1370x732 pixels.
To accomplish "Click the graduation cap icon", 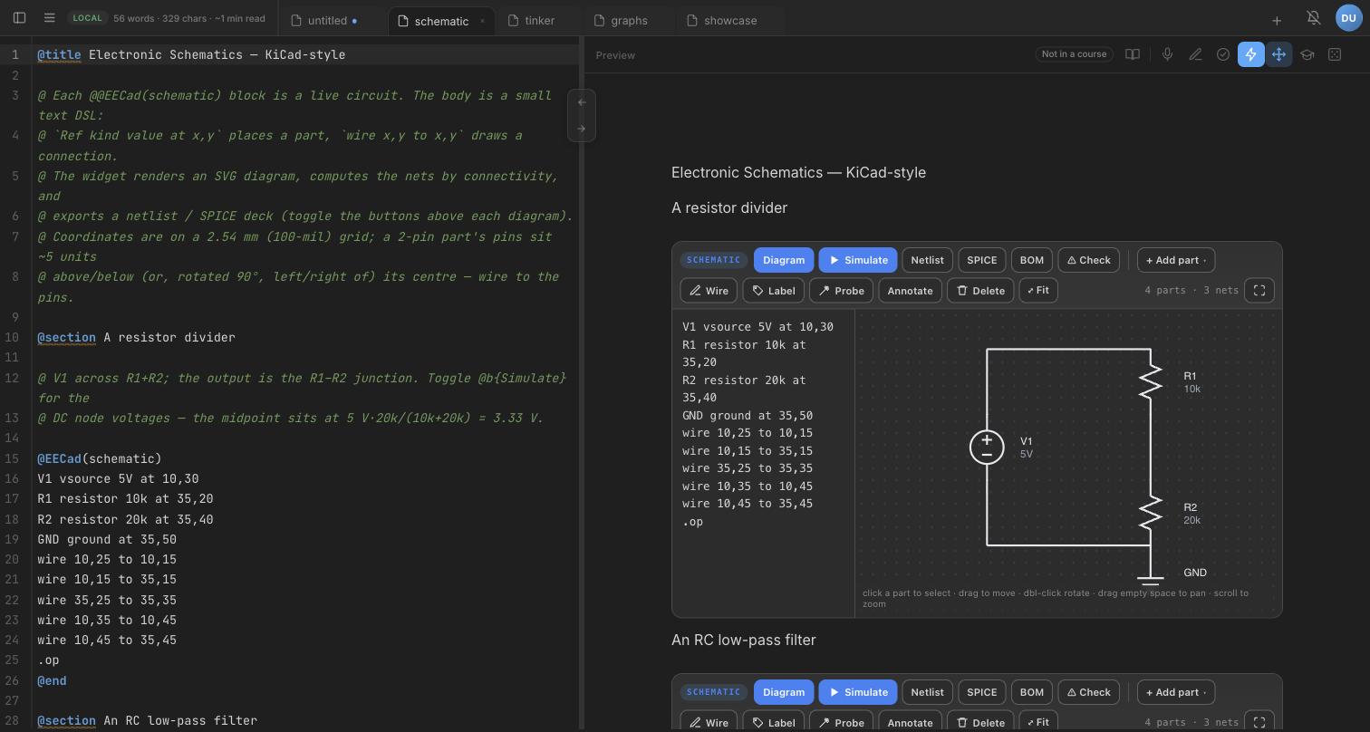I will click(1307, 54).
